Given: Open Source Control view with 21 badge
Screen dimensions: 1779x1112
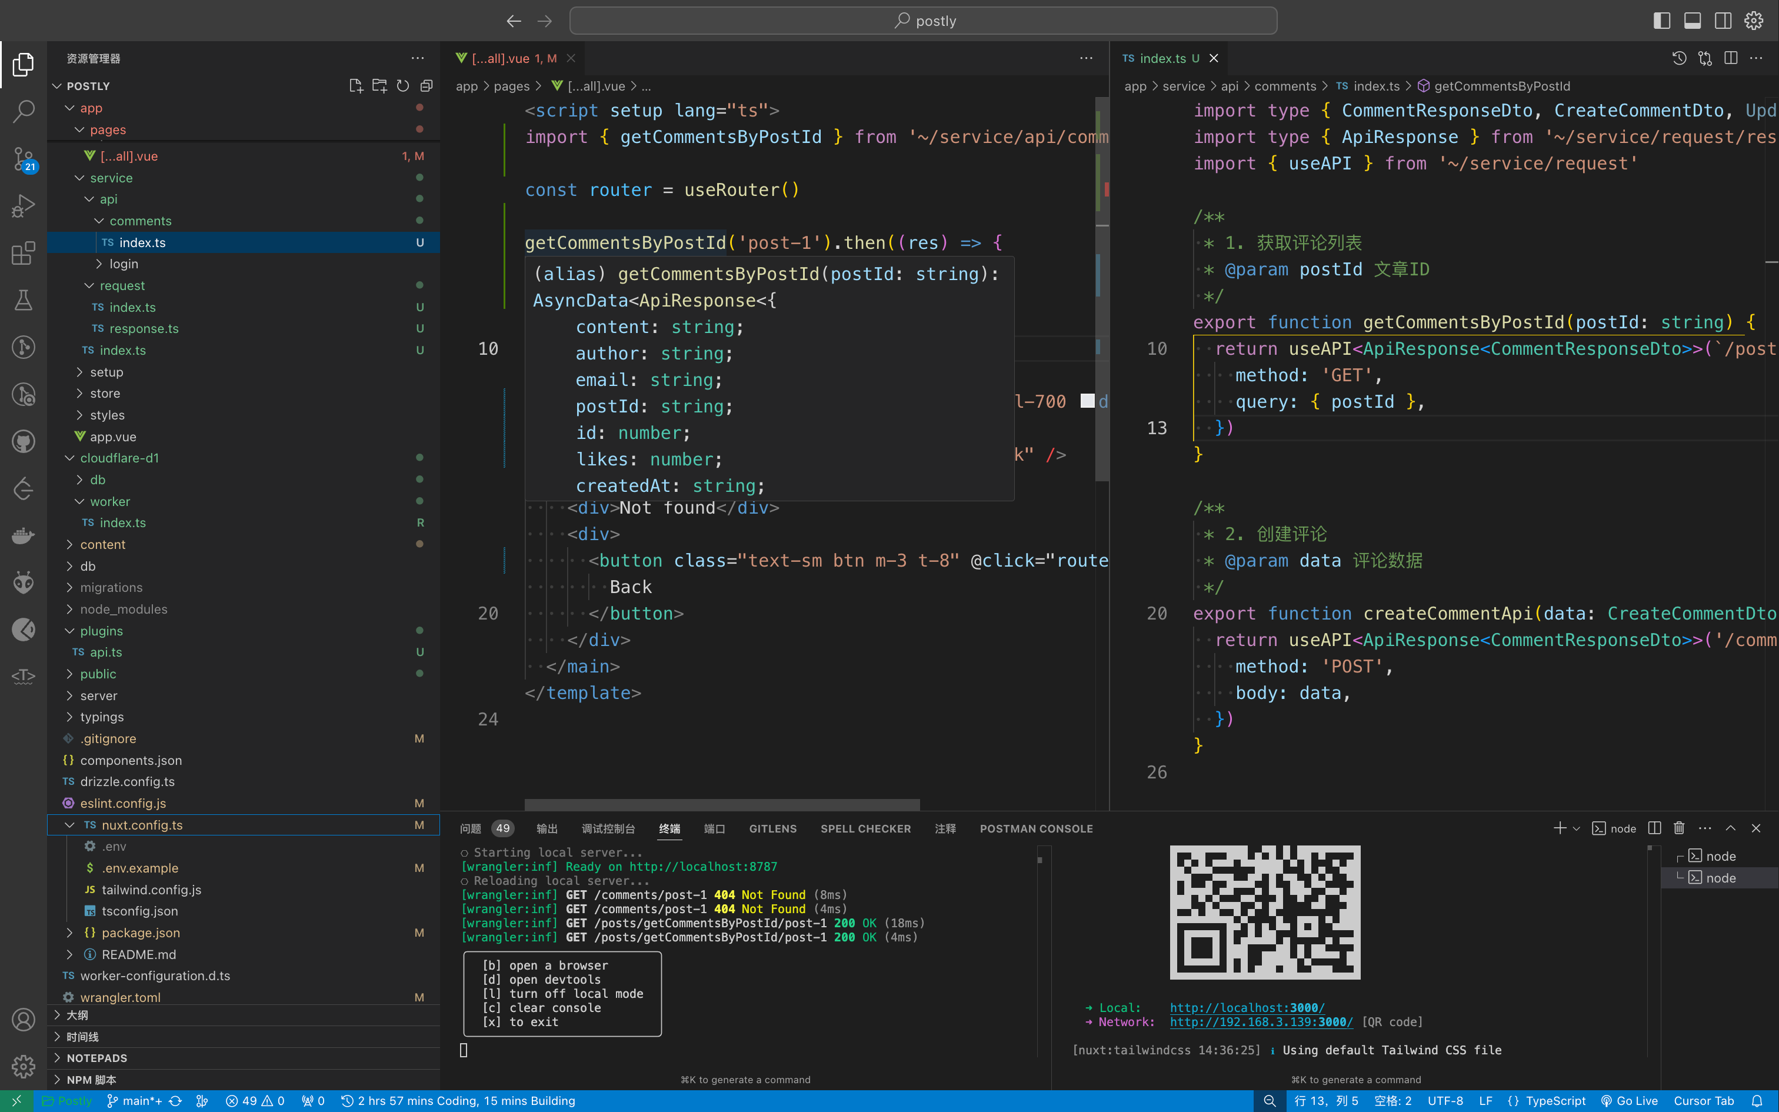Looking at the screenshot, I should coord(24,158).
